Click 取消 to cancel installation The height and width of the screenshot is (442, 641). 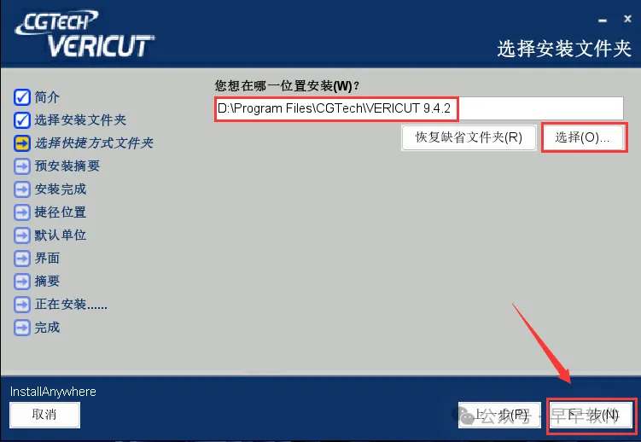pyautogui.click(x=44, y=415)
